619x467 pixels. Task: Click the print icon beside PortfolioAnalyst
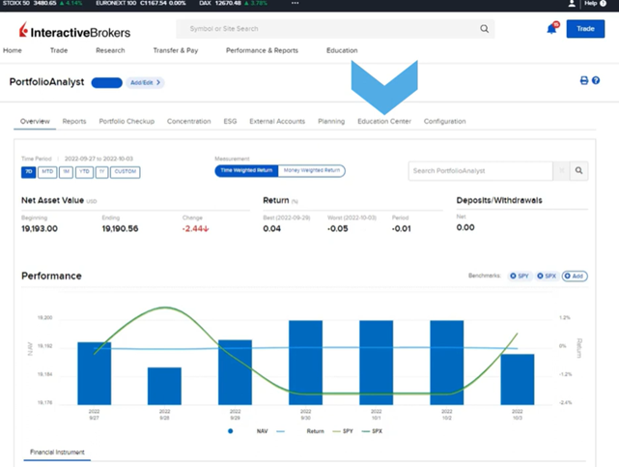point(583,81)
